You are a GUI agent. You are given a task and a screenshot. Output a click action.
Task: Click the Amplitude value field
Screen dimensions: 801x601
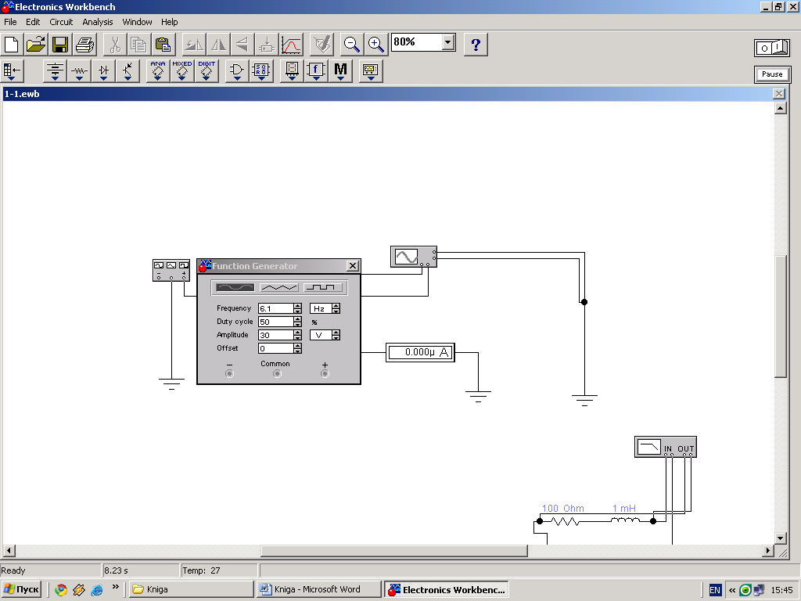tap(276, 335)
